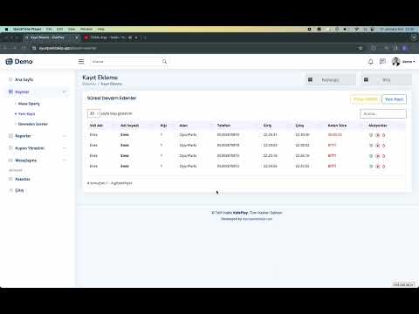Follow the Developed by footer link
This screenshot has width=419, height=314.
(x=258, y=219)
